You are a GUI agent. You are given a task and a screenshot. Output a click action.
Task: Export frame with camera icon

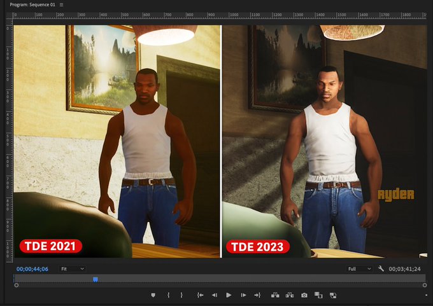point(304,295)
